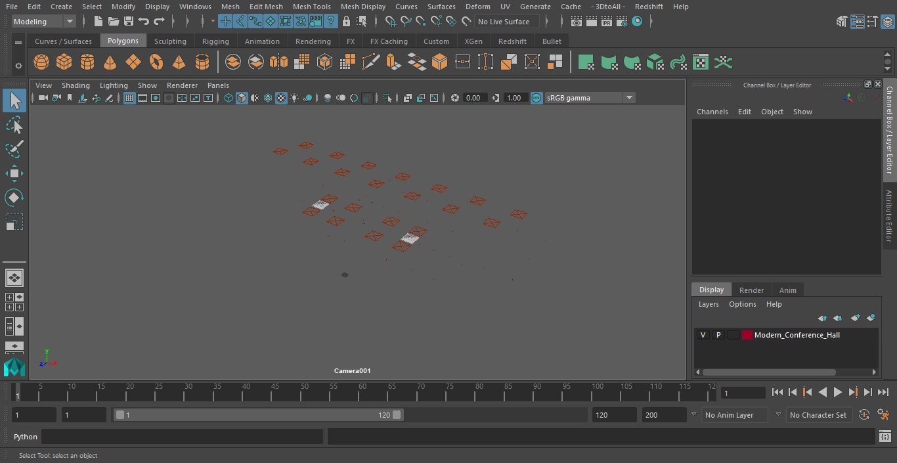Viewport: 897px width, 463px height.
Task: Open the Options menu in layer editor
Action: [743, 304]
